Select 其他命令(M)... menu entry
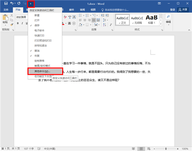 [45, 71]
